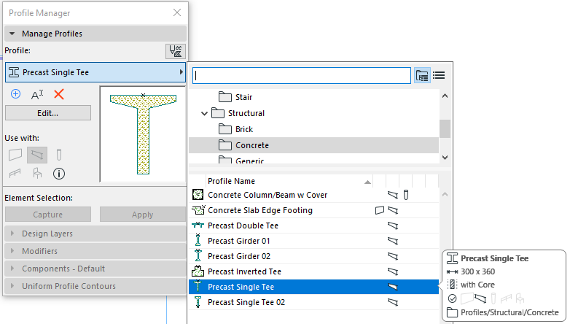
Task: Click beam icon in Precast Inverted Tee row
Action: click(x=393, y=271)
